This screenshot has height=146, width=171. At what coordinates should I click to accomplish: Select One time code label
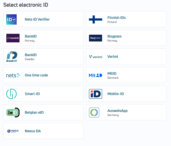(x=36, y=75)
